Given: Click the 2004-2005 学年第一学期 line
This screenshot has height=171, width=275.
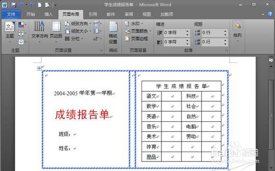Looking at the screenshot, I should tap(83, 93).
